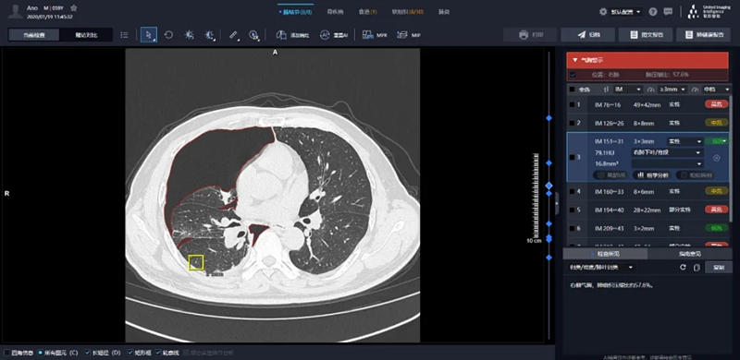Screen dimensions: 740x360
Task: Click the archive button with paper plane
Action: (587, 35)
